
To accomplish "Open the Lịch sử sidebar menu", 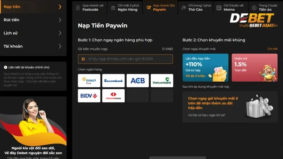I will 33,33.
